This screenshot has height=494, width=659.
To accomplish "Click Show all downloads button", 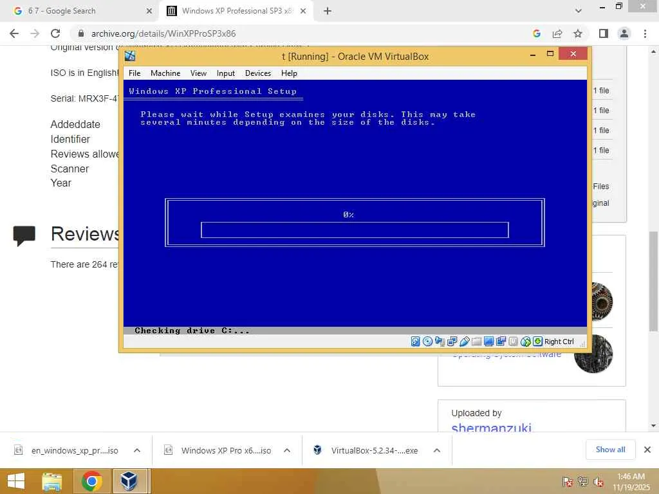I will [x=610, y=450].
